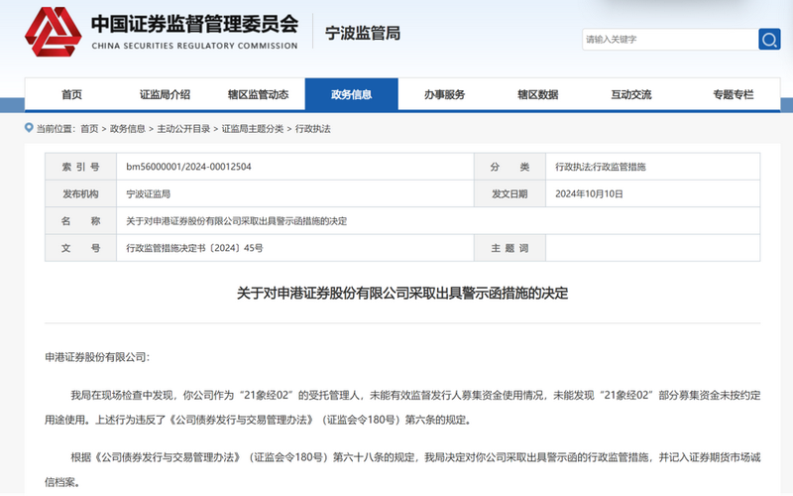Click the paragraph starting 我局在现场检查中发现

[x=402, y=408]
